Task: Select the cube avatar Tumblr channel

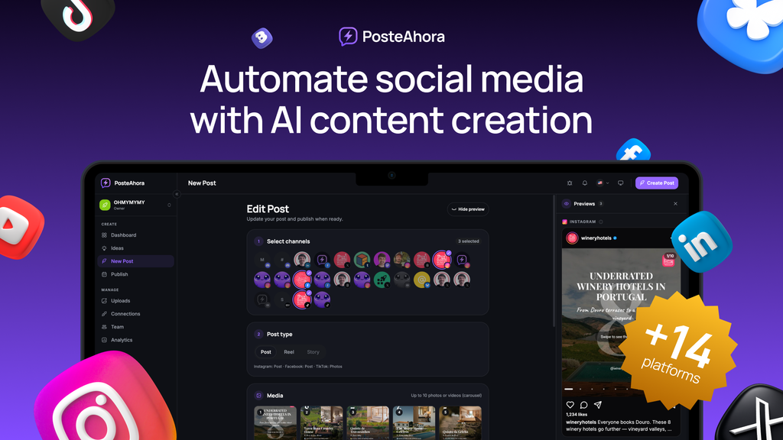Action: (362, 260)
